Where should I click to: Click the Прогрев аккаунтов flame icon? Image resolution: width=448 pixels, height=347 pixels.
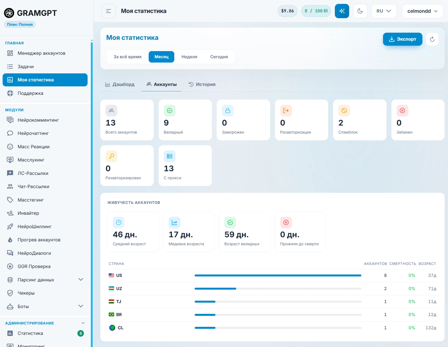[x=10, y=240]
